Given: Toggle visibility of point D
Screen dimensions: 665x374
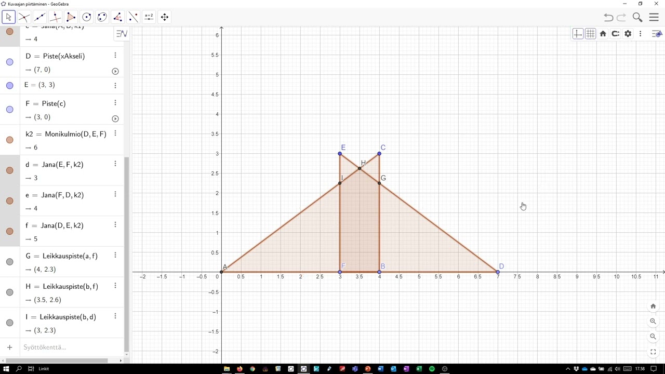Looking at the screenshot, I should tap(10, 62).
